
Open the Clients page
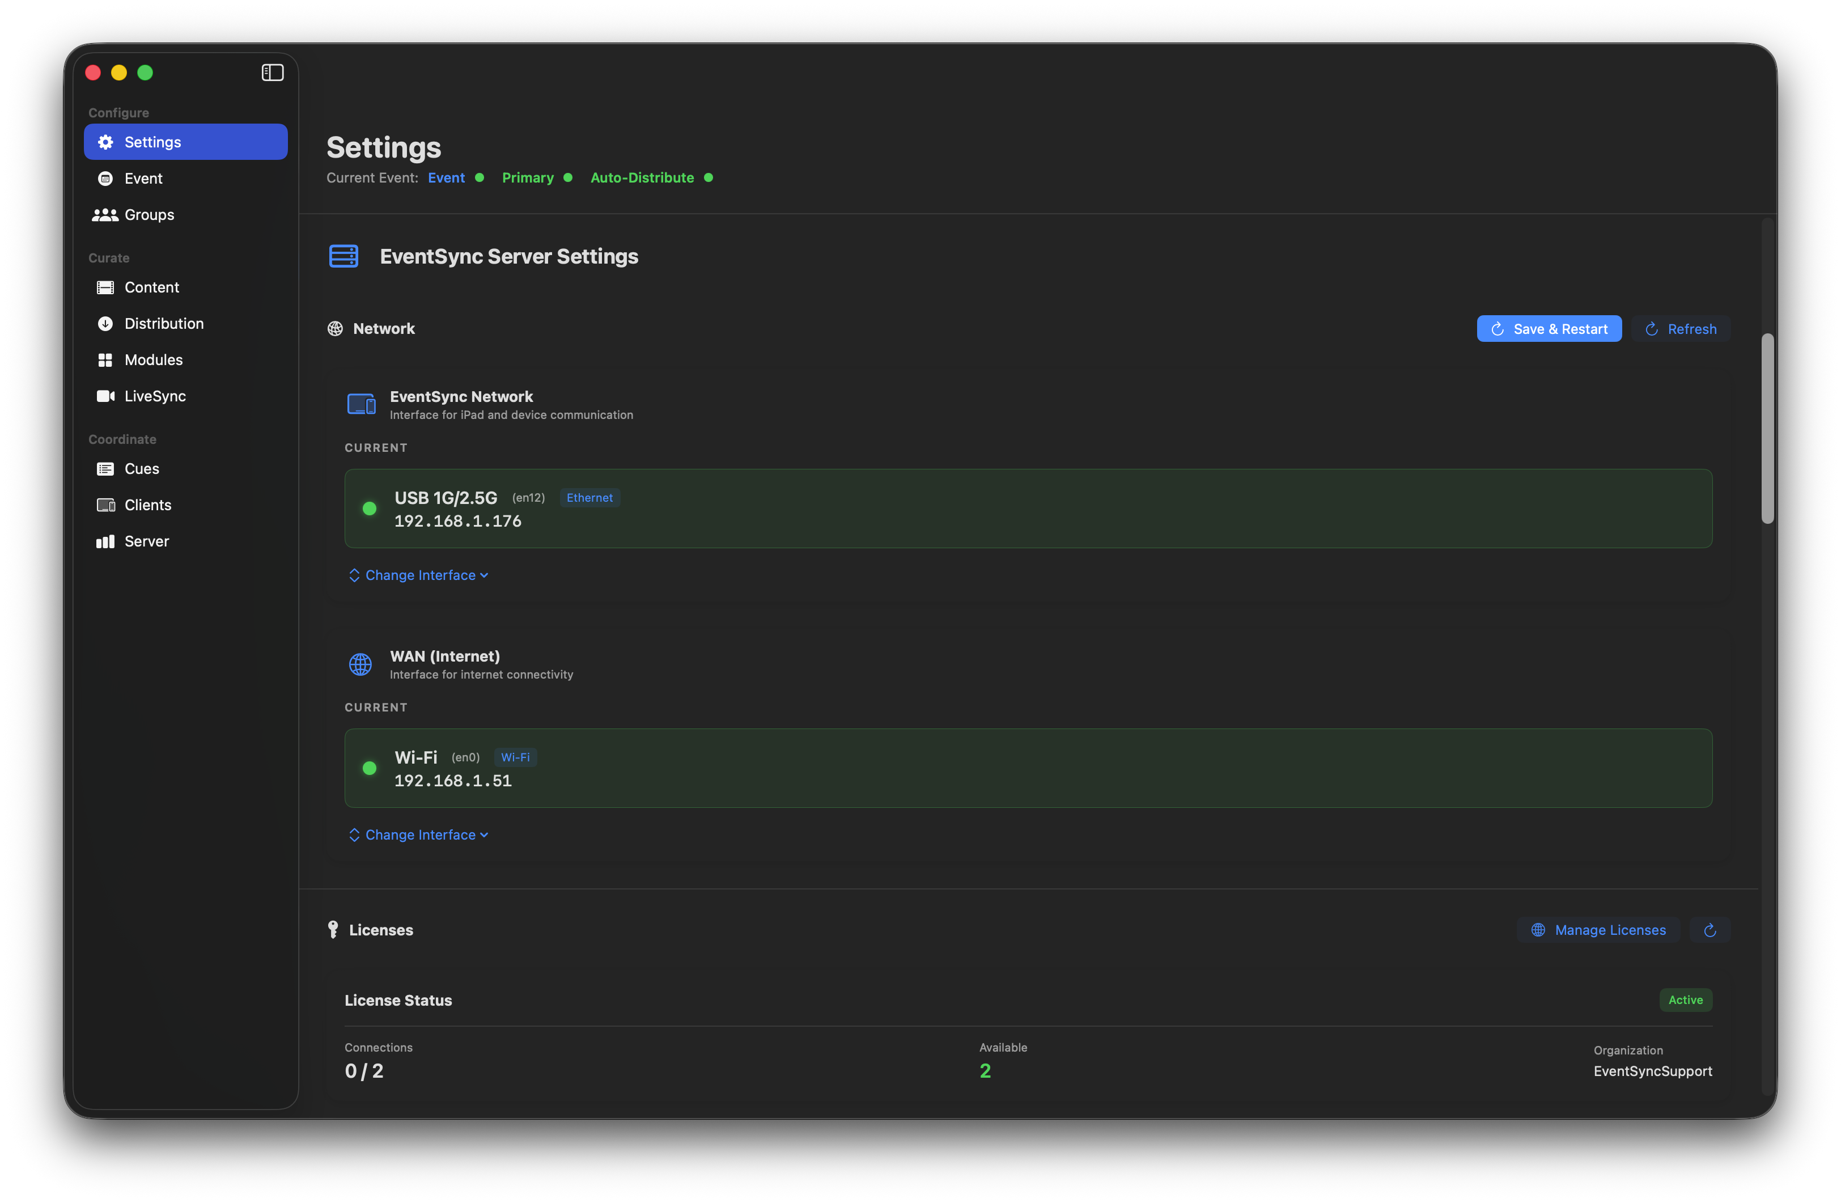[186, 505]
